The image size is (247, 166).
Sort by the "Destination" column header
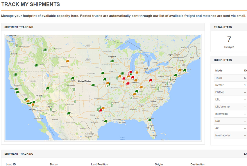(198, 164)
